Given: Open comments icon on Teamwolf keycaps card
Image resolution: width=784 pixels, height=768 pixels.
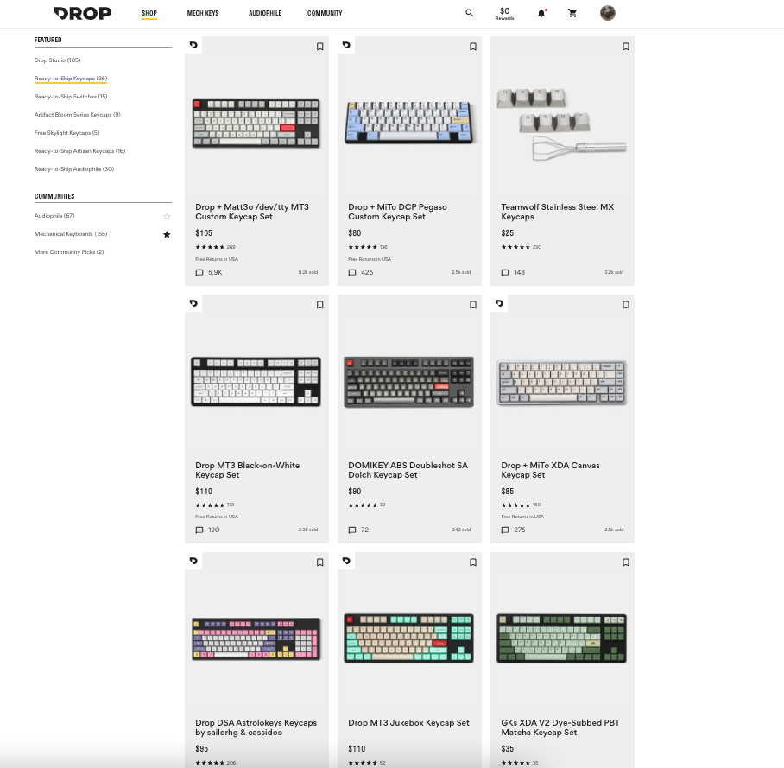Looking at the screenshot, I should tap(505, 273).
